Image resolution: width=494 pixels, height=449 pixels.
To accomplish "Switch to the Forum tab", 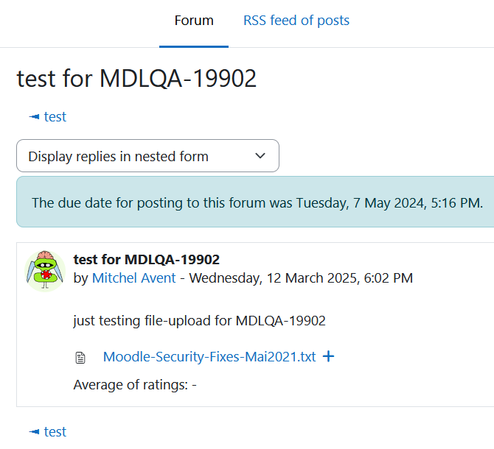I will [x=194, y=21].
